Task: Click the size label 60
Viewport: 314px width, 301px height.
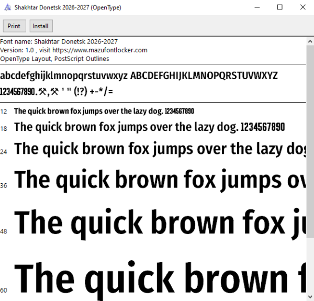Action: (x=4, y=290)
